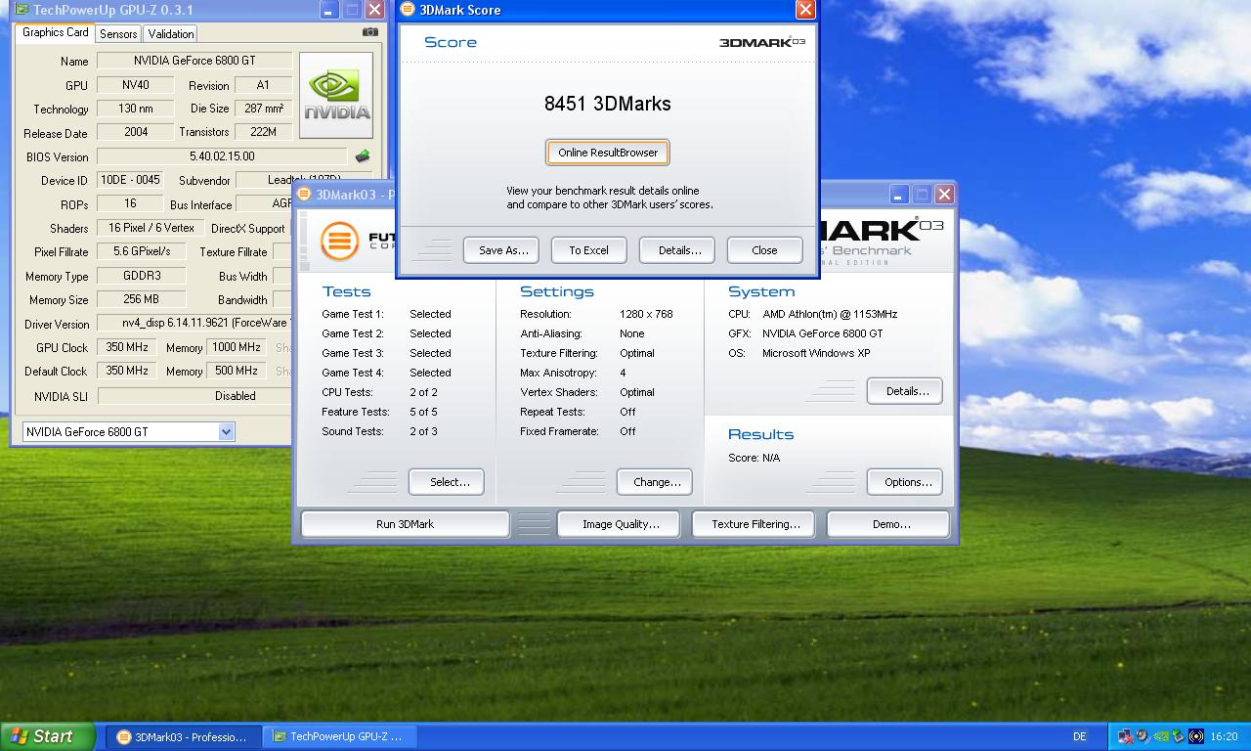Click Change button under Settings
Screen dimensions: 1251x751
pyautogui.click(x=656, y=482)
